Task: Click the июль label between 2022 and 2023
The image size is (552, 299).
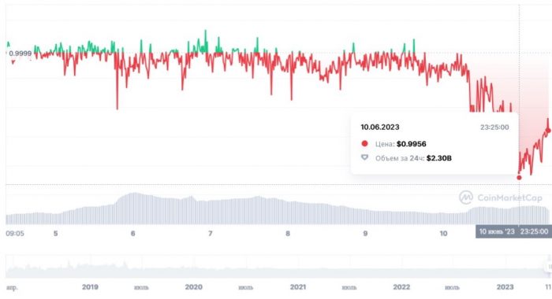Action: (452, 287)
